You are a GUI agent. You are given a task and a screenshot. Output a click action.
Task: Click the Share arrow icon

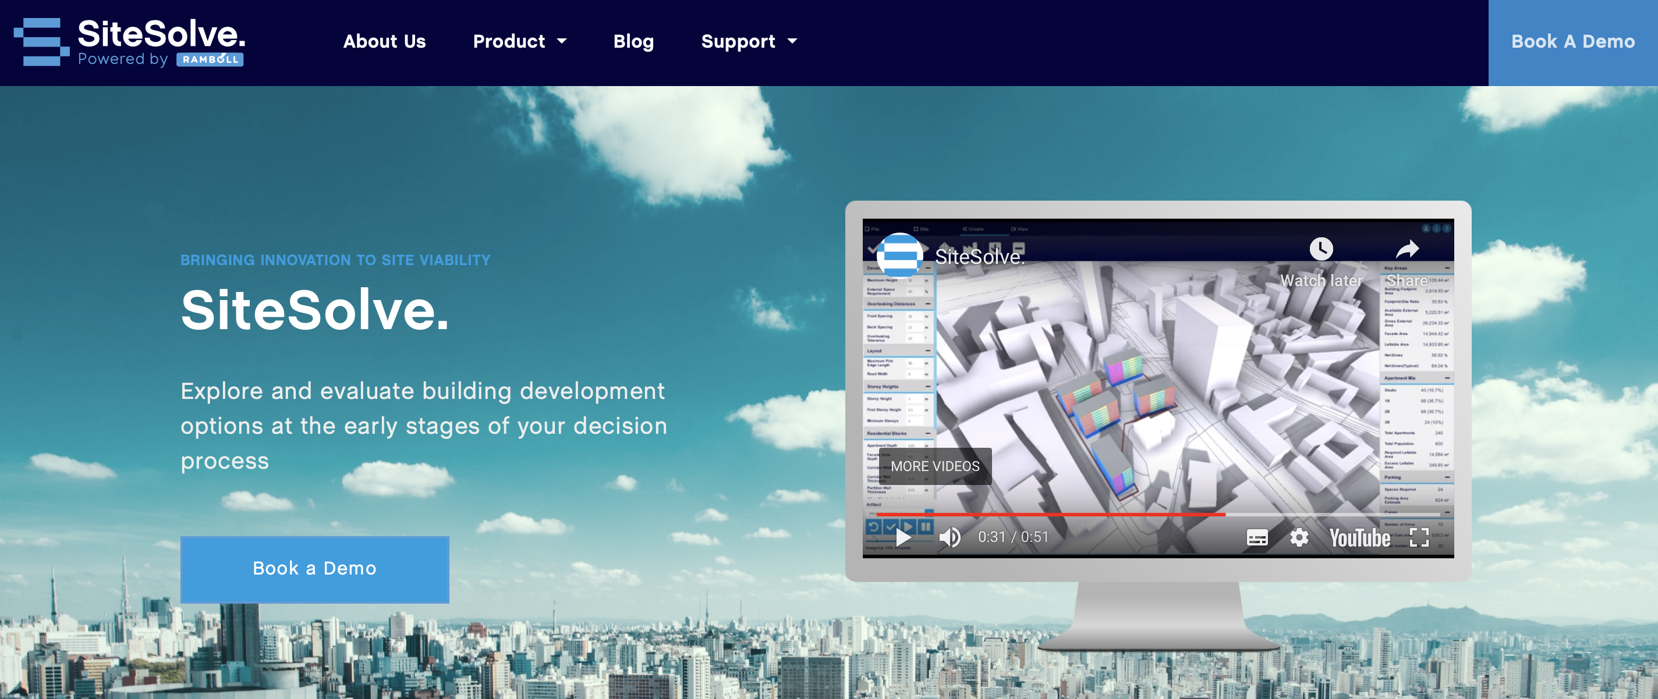[x=1407, y=249]
